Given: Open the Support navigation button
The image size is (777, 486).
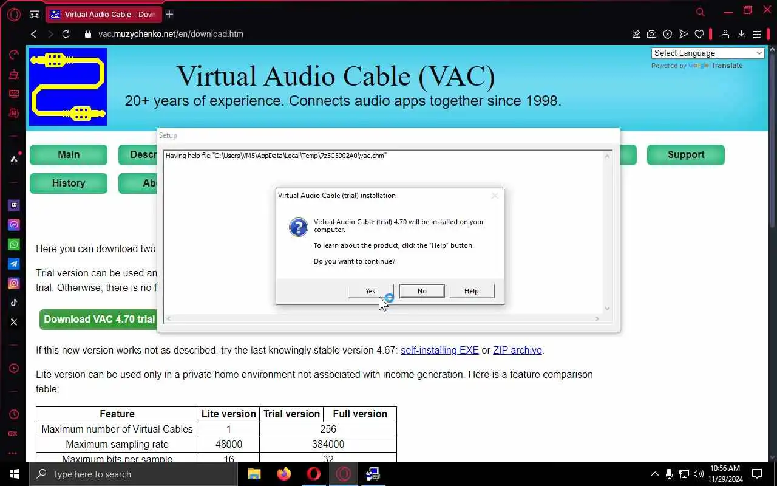Looking at the screenshot, I should [x=686, y=155].
